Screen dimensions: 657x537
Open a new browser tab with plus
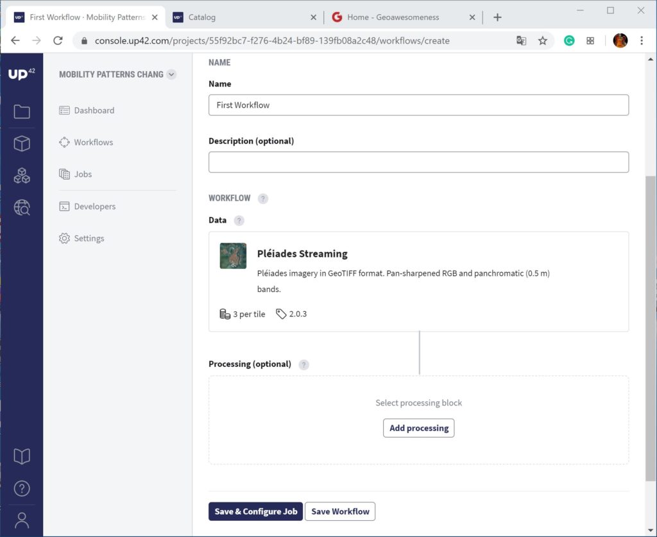(x=497, y=17)
